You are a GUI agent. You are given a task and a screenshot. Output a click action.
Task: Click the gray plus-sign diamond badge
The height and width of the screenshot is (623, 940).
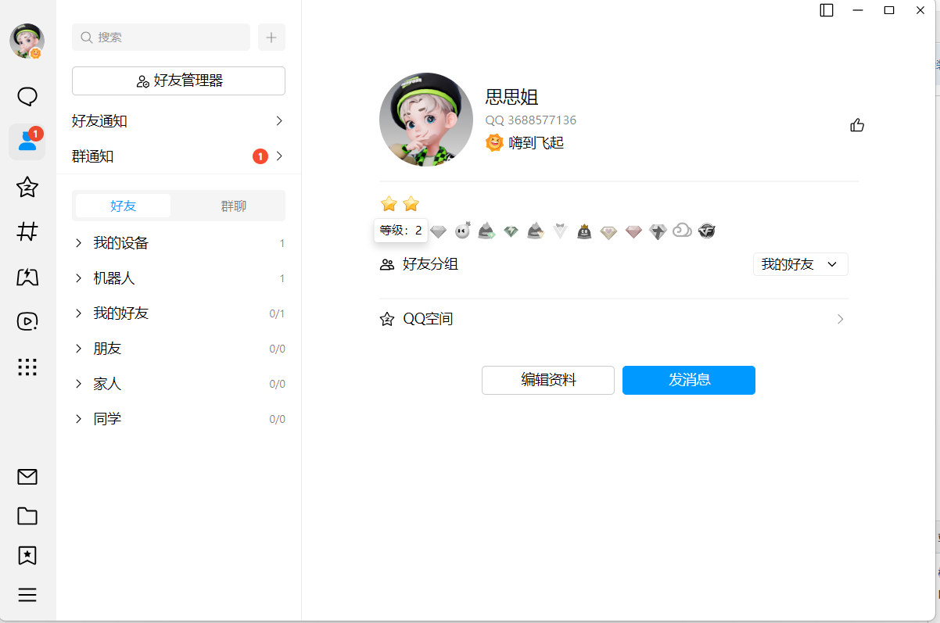click(658, 231)
